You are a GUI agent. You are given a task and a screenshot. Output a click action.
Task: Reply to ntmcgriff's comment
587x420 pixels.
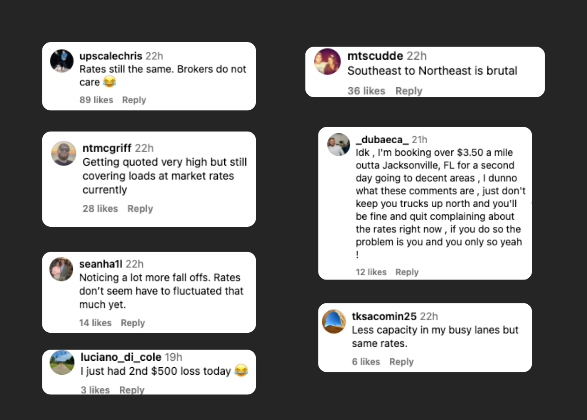pyautogui.click(x=140, y=209)
